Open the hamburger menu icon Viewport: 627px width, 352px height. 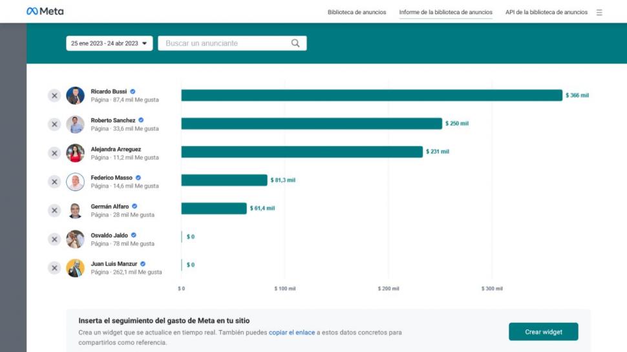pyautogui.click(x=599, y=12)
